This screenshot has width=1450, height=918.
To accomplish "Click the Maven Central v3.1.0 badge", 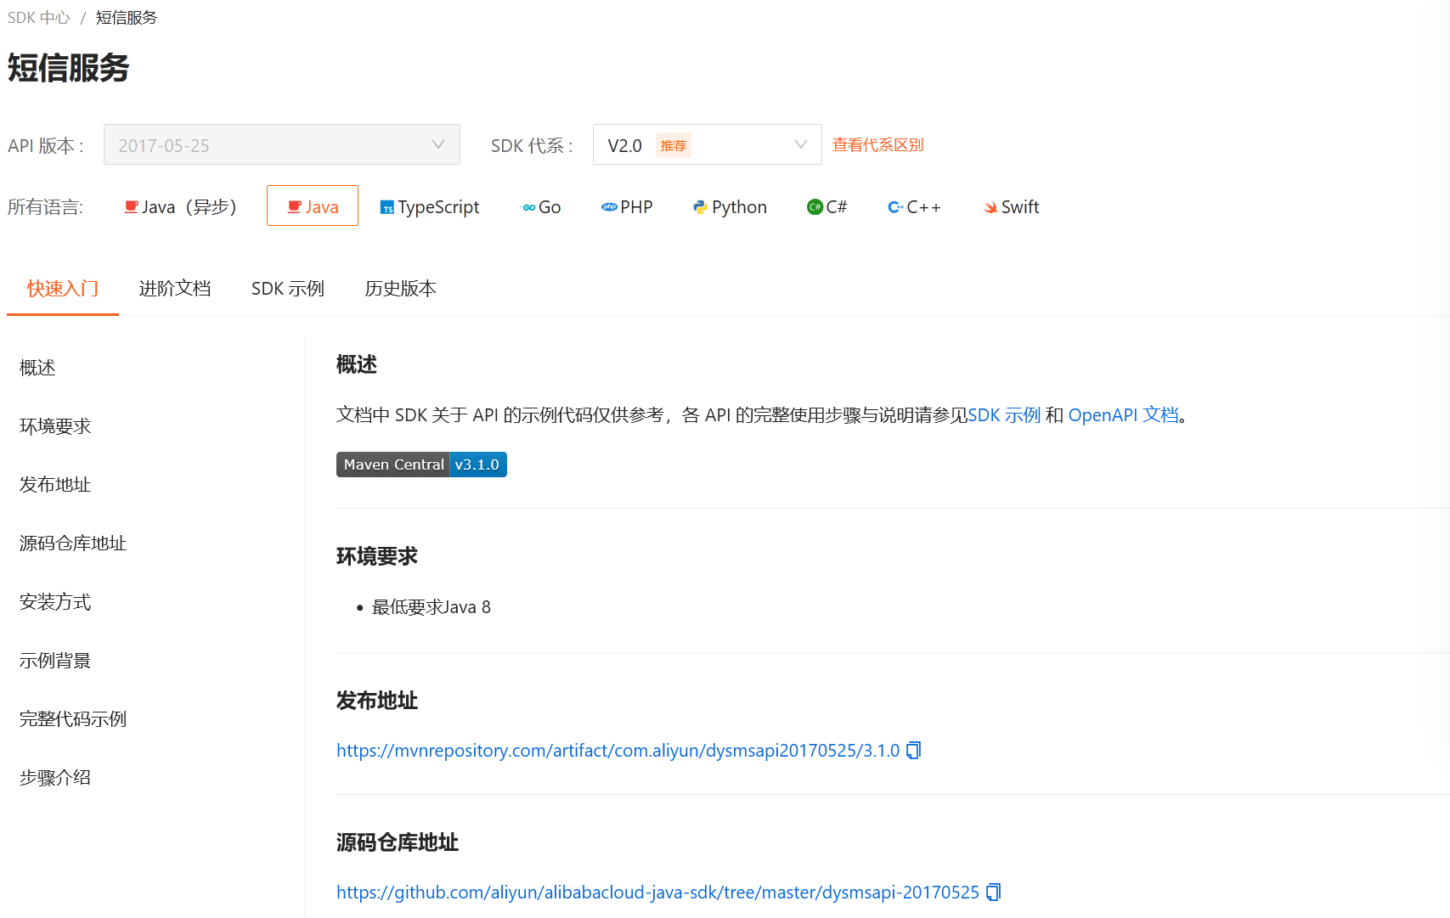I will pos(421,465).
